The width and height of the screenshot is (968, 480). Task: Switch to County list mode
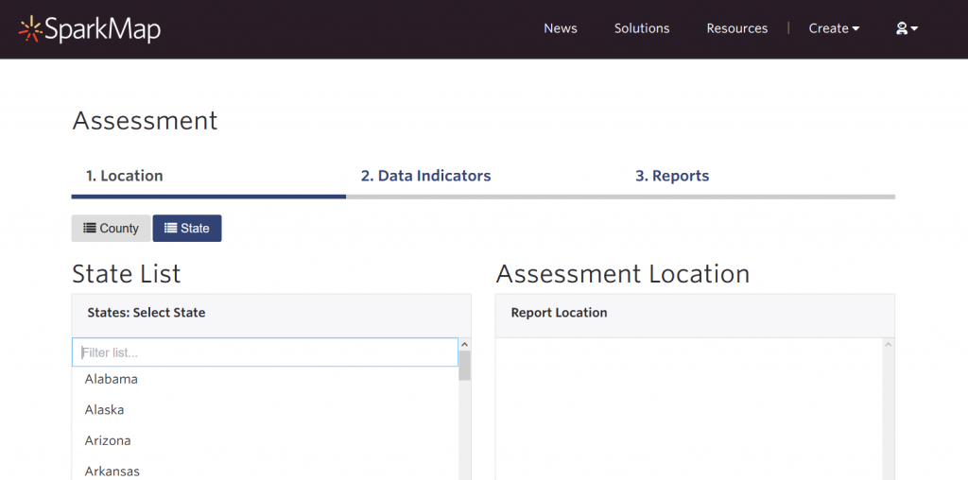(112, 229)
